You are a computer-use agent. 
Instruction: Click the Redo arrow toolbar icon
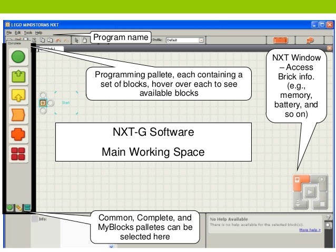point(66,40)
